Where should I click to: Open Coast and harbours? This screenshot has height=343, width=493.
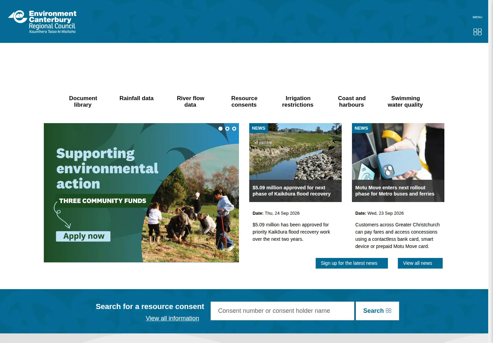click(x=352, y=102)
